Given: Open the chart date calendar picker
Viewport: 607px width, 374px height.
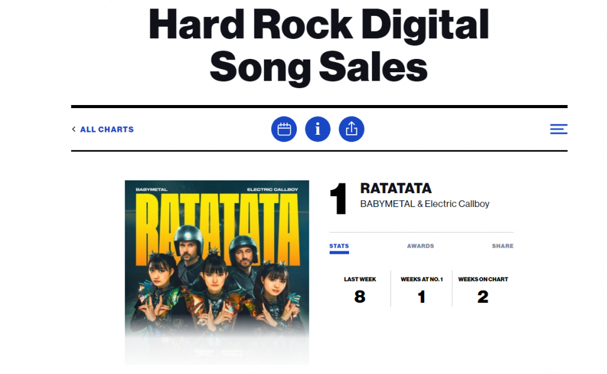Looking at the screenshot, I should point(284,129).
